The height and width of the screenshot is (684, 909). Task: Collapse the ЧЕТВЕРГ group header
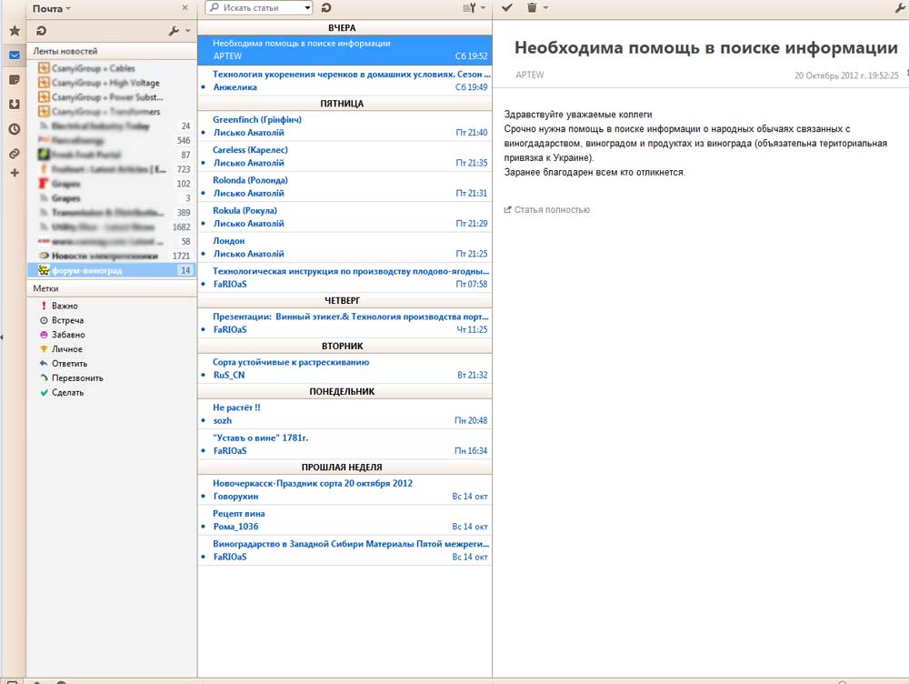pyautogui.click(x=345, y=300)
